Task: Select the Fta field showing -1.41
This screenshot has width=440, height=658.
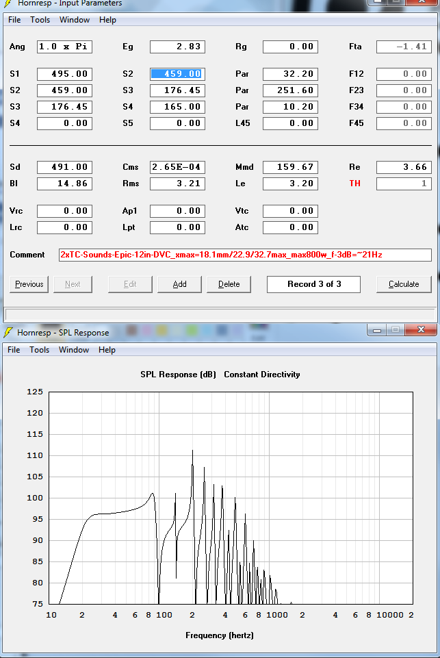Action: (x=404, y=47)
